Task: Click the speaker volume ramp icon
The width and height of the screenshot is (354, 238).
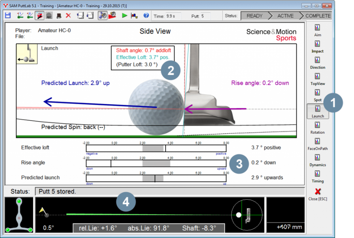Action: pyautogui.click(x=112, y=15)
